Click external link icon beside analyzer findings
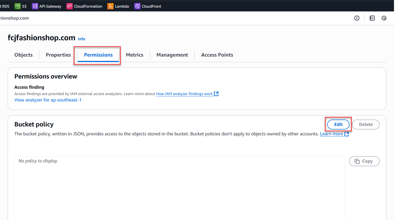Screen dimensions: 395x220 coord(216,94)
